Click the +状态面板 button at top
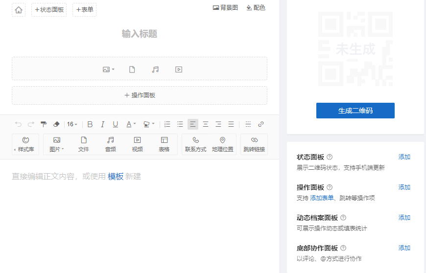 point(49,10)
